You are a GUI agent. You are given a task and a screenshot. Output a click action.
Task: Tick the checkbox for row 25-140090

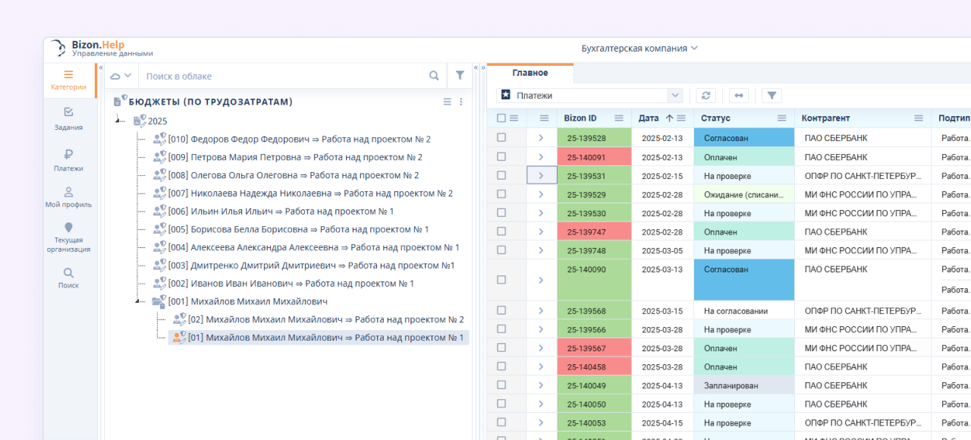[x=501, y=280]
